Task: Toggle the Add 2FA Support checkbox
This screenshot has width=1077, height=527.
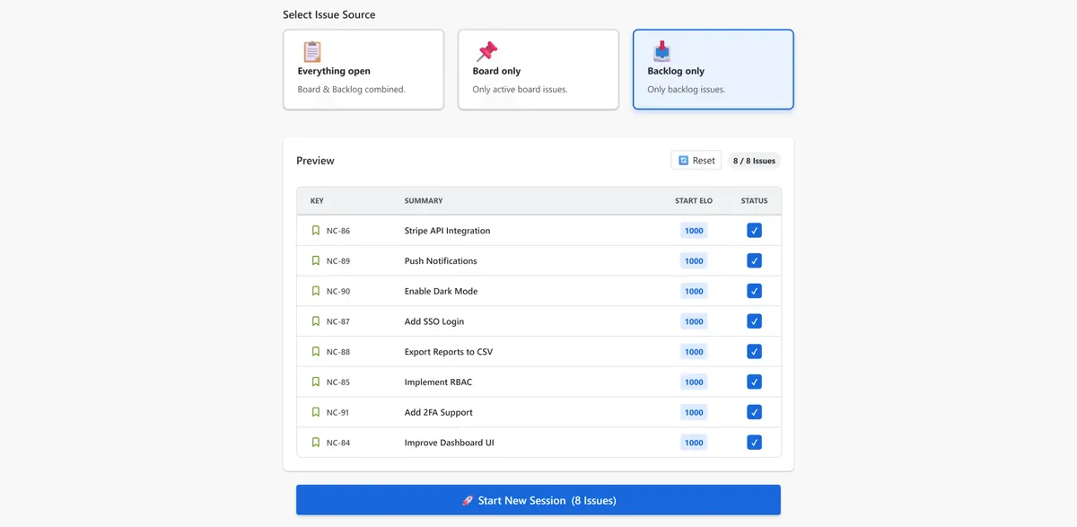Action: 754,412
